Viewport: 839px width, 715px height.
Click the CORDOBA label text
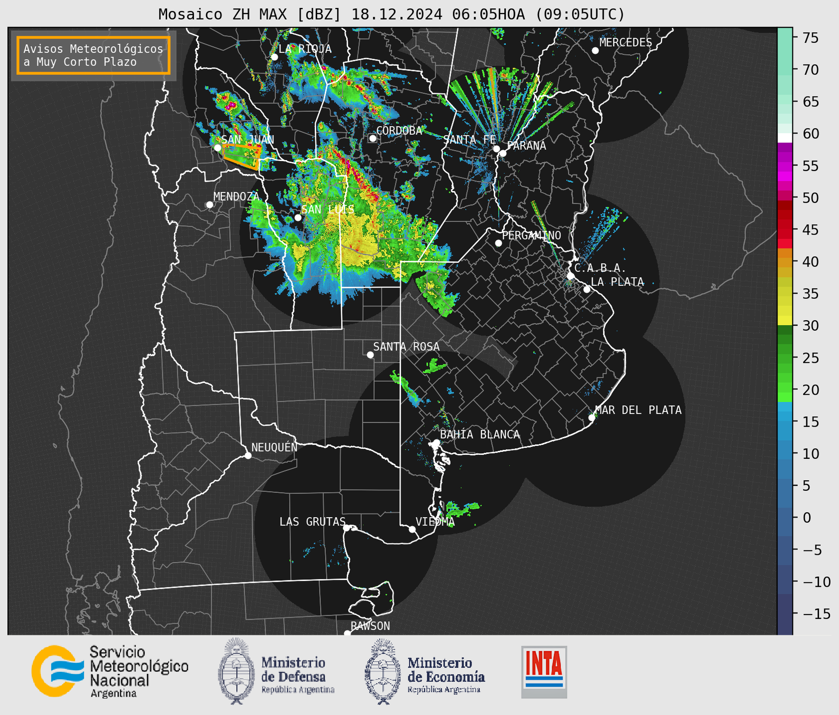(399, 131)
